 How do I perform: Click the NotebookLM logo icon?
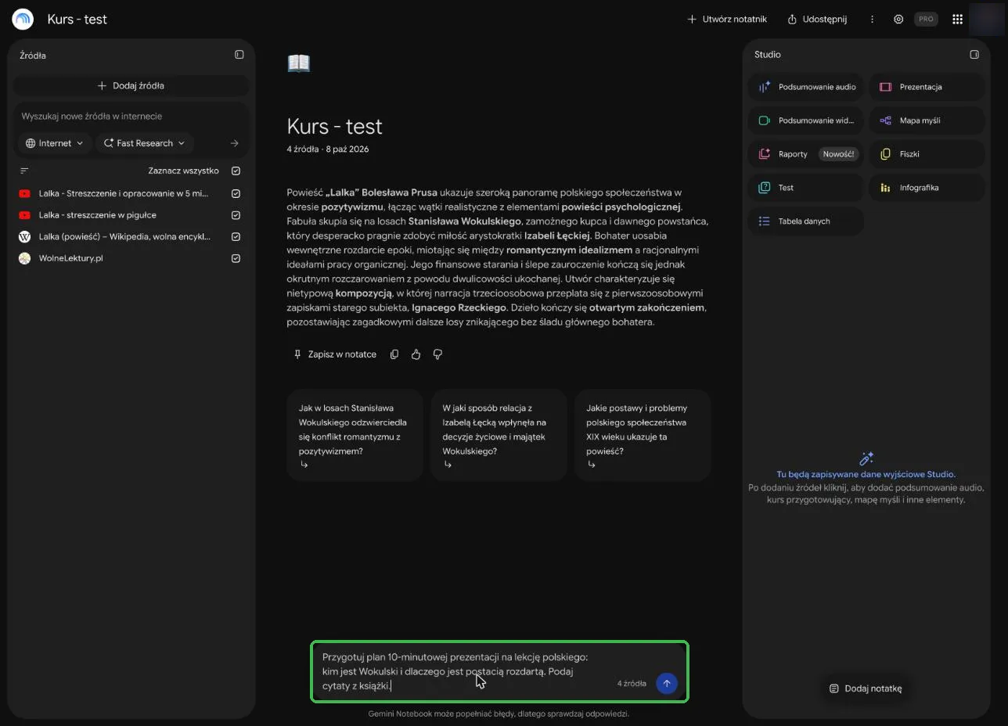point(23,19)
